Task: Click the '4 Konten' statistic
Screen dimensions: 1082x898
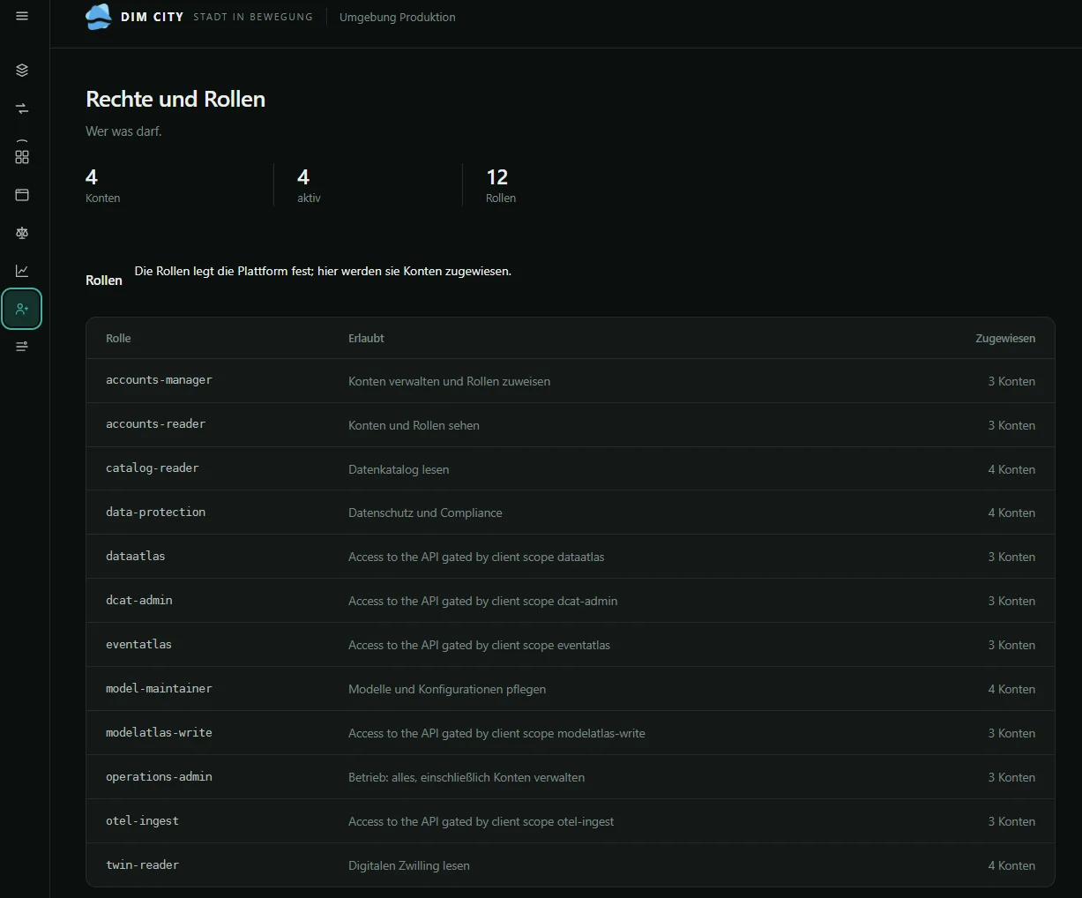Action: [103, 185]
